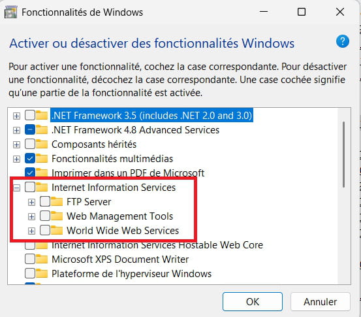This screenshot has width=361, height=317.
Task: Click the blue help question mark icon
Action: (342, 41)
